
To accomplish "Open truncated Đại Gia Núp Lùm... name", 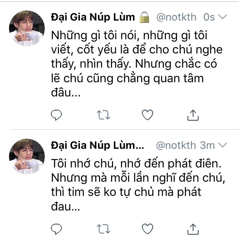I will (97, 145).
